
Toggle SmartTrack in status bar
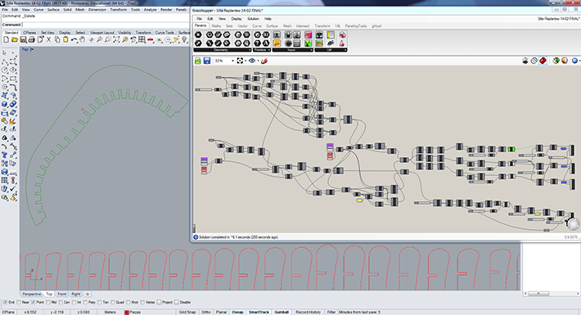pyautogui.click(x=259, y=312)
